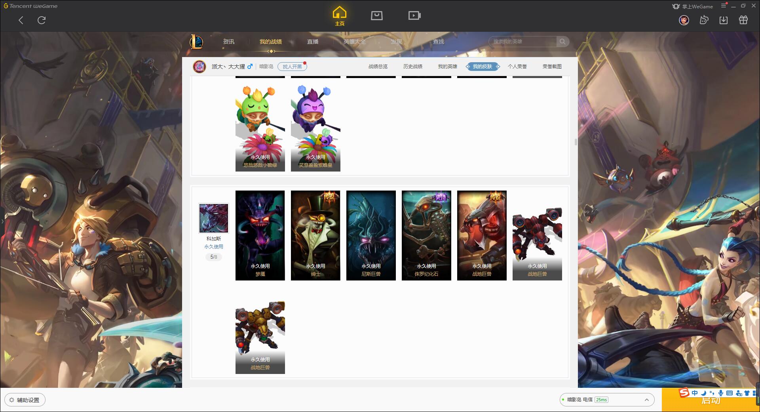The image size is (760, 412).
Task: Click the 5/8 skin count badge
Action: click(214, 257)
